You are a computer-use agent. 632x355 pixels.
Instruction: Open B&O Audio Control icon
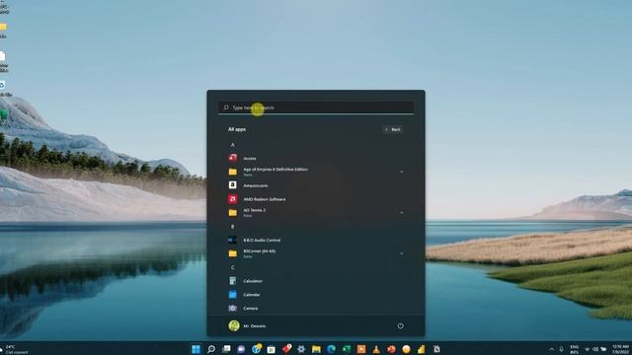[x=233, y=240]
